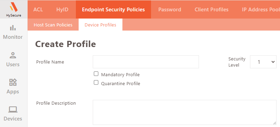Switch to the ACL tab
This screenshot has height=127, width=280.
tap(38, 9)
